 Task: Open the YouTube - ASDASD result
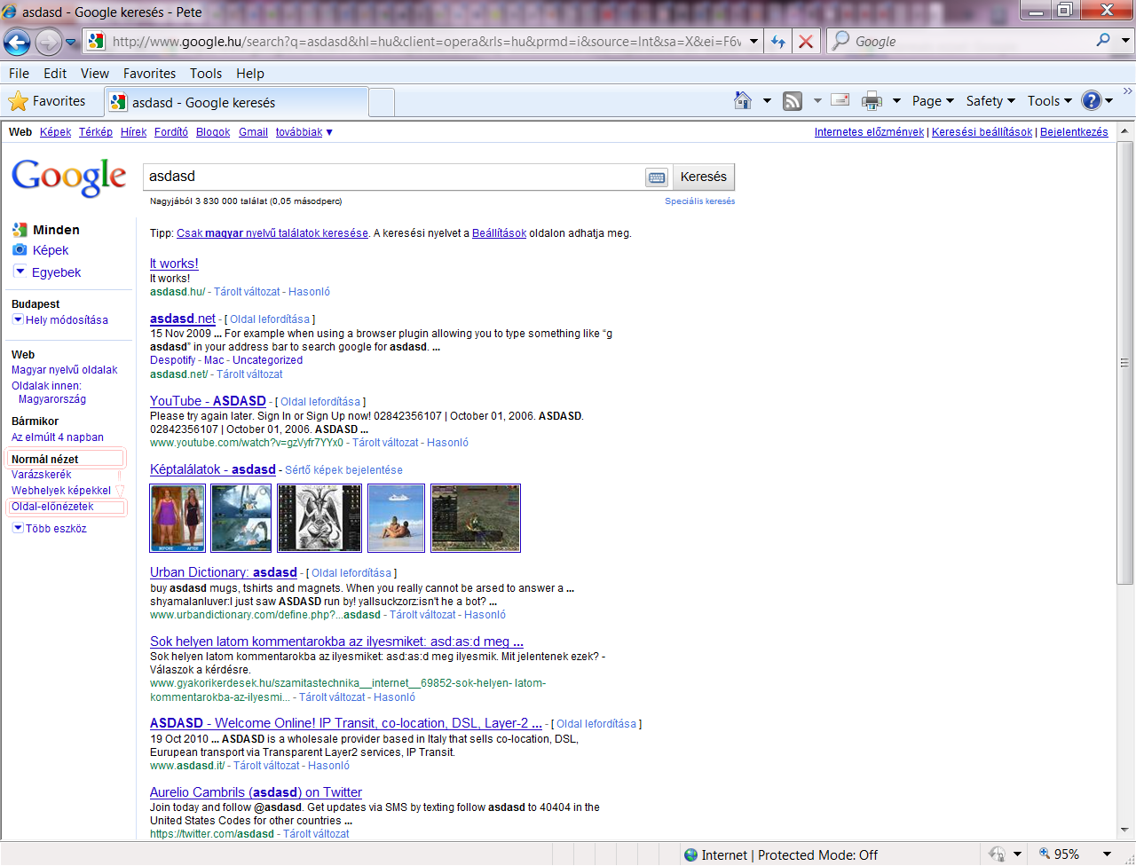point(208,401)
